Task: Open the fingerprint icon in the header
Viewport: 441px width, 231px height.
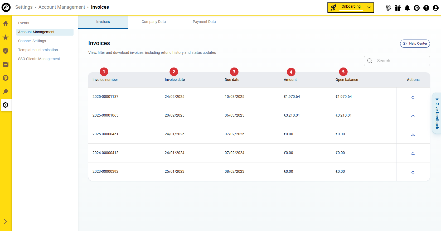Action: tap(388, 8)
